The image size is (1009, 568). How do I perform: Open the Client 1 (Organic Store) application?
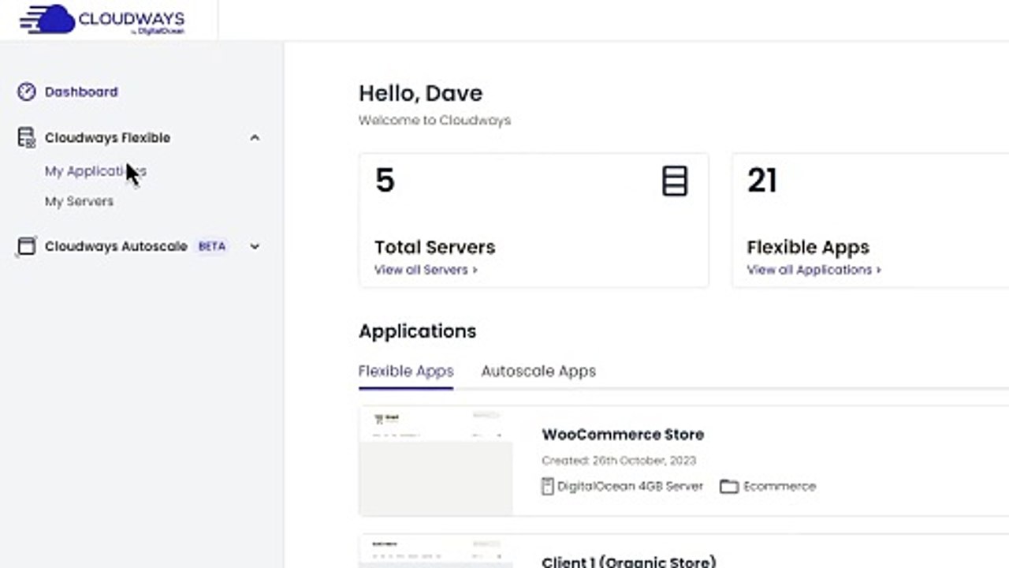coord(629,562)
